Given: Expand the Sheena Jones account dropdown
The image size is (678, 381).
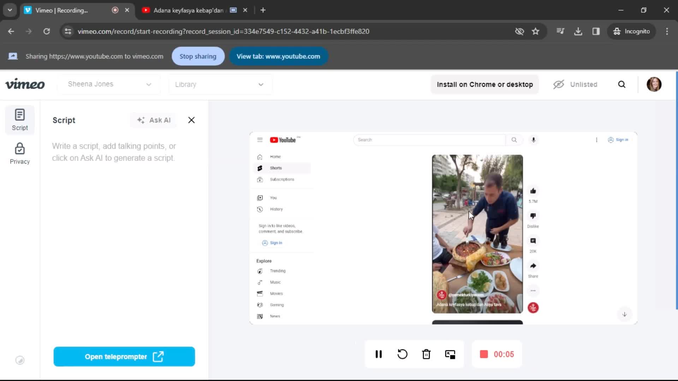Looking at the screenshot, I should tap(149, 84).
